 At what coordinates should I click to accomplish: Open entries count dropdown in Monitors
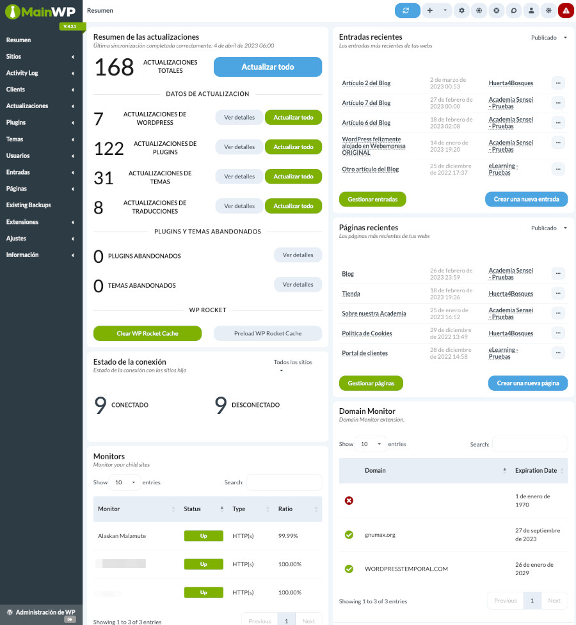click(x=125, y=482)
